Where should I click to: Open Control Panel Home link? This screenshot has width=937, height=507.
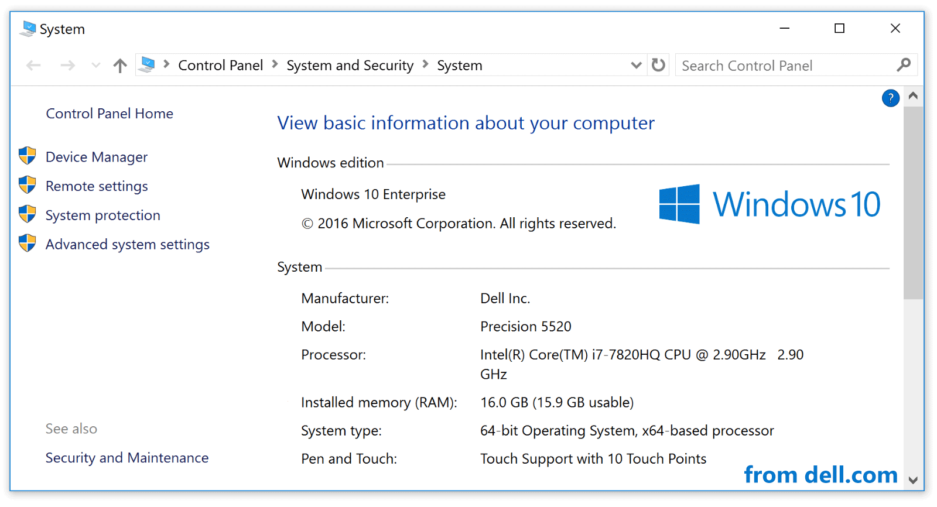pyautogui.click(x=110, y=114)
